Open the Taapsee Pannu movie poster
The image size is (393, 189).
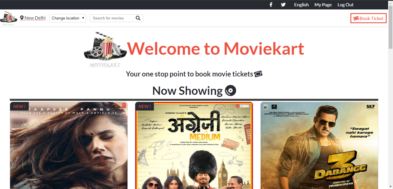click(x=69, y=145)
